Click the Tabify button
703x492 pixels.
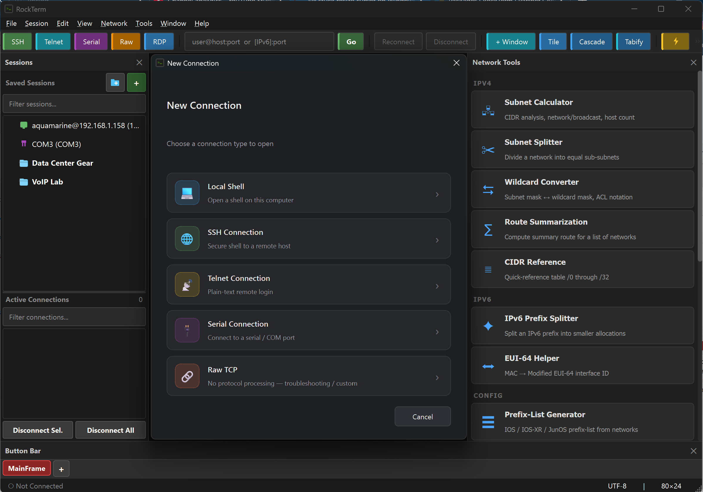point(633,42)
